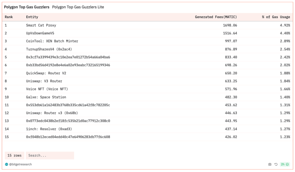
Task: Select address 0x553db61a162483b3768b335cd61a42f8c782205c
Action: pos(68,105)
